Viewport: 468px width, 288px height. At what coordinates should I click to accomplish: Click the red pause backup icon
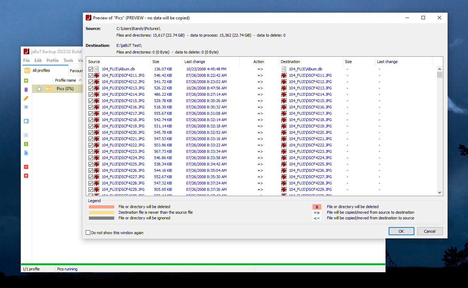click(26, 167)
